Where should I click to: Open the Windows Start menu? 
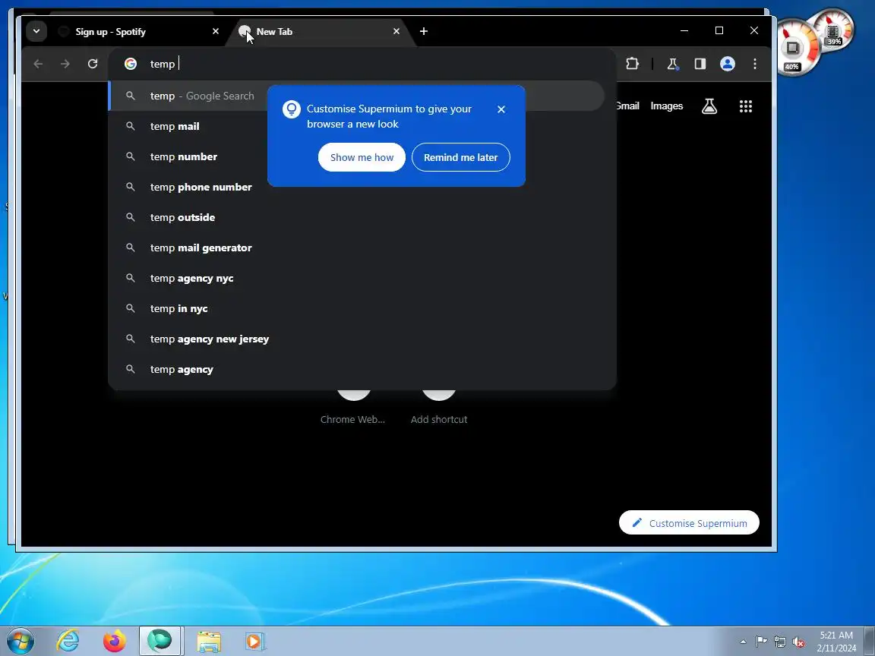pyautogui.click(x=21, y=641)
